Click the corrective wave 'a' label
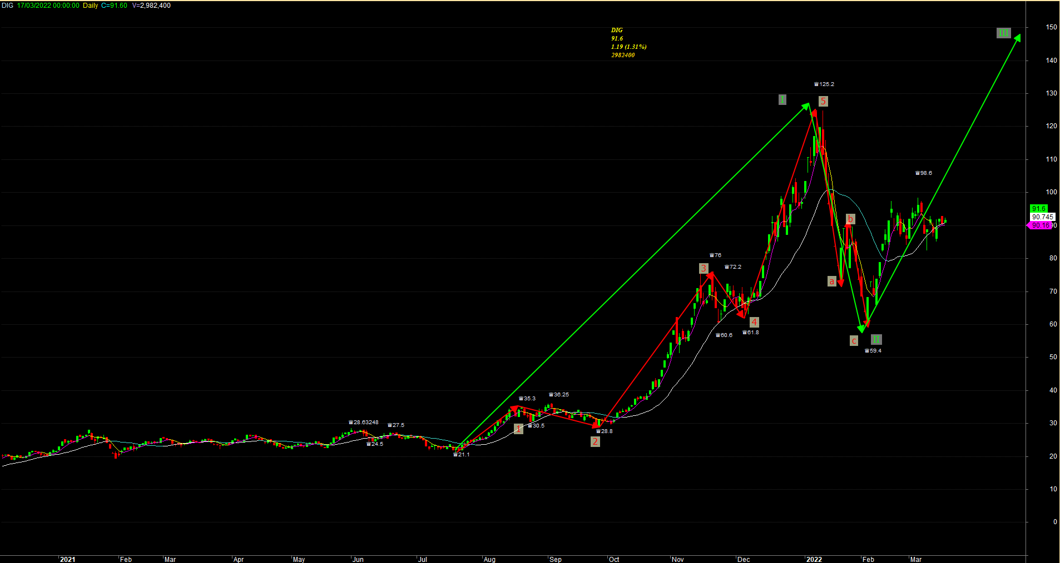 pyautogui.click(x=832, y=281)
